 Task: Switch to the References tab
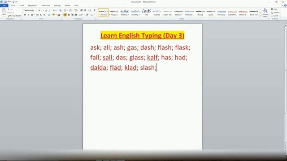tap(46, 5)
